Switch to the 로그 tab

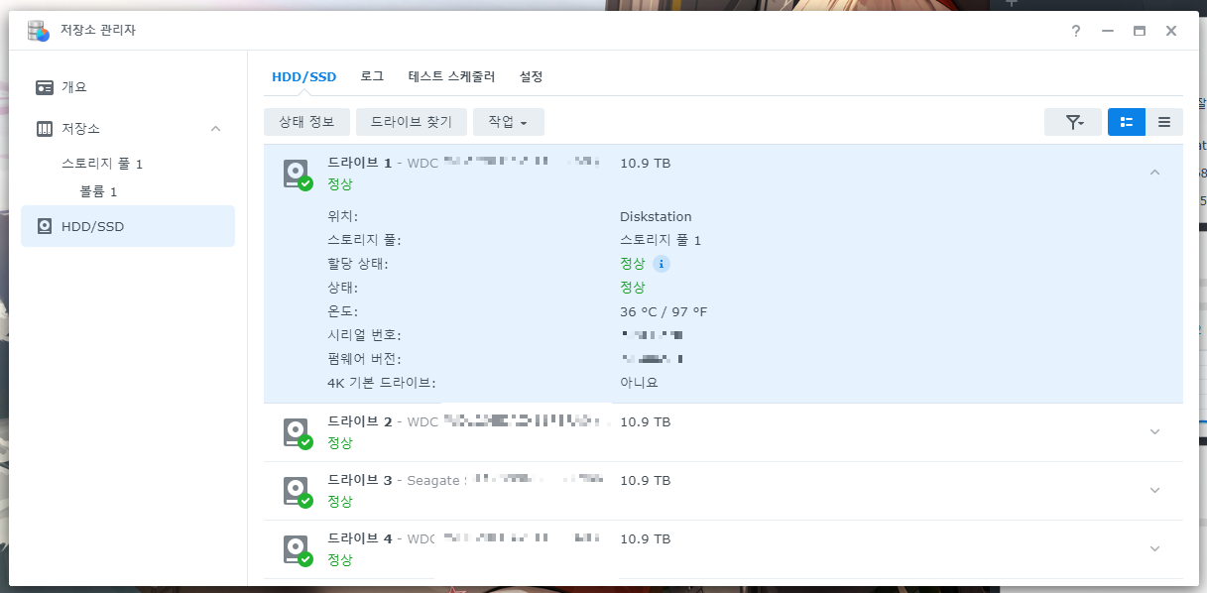click(x=372, y=76)
